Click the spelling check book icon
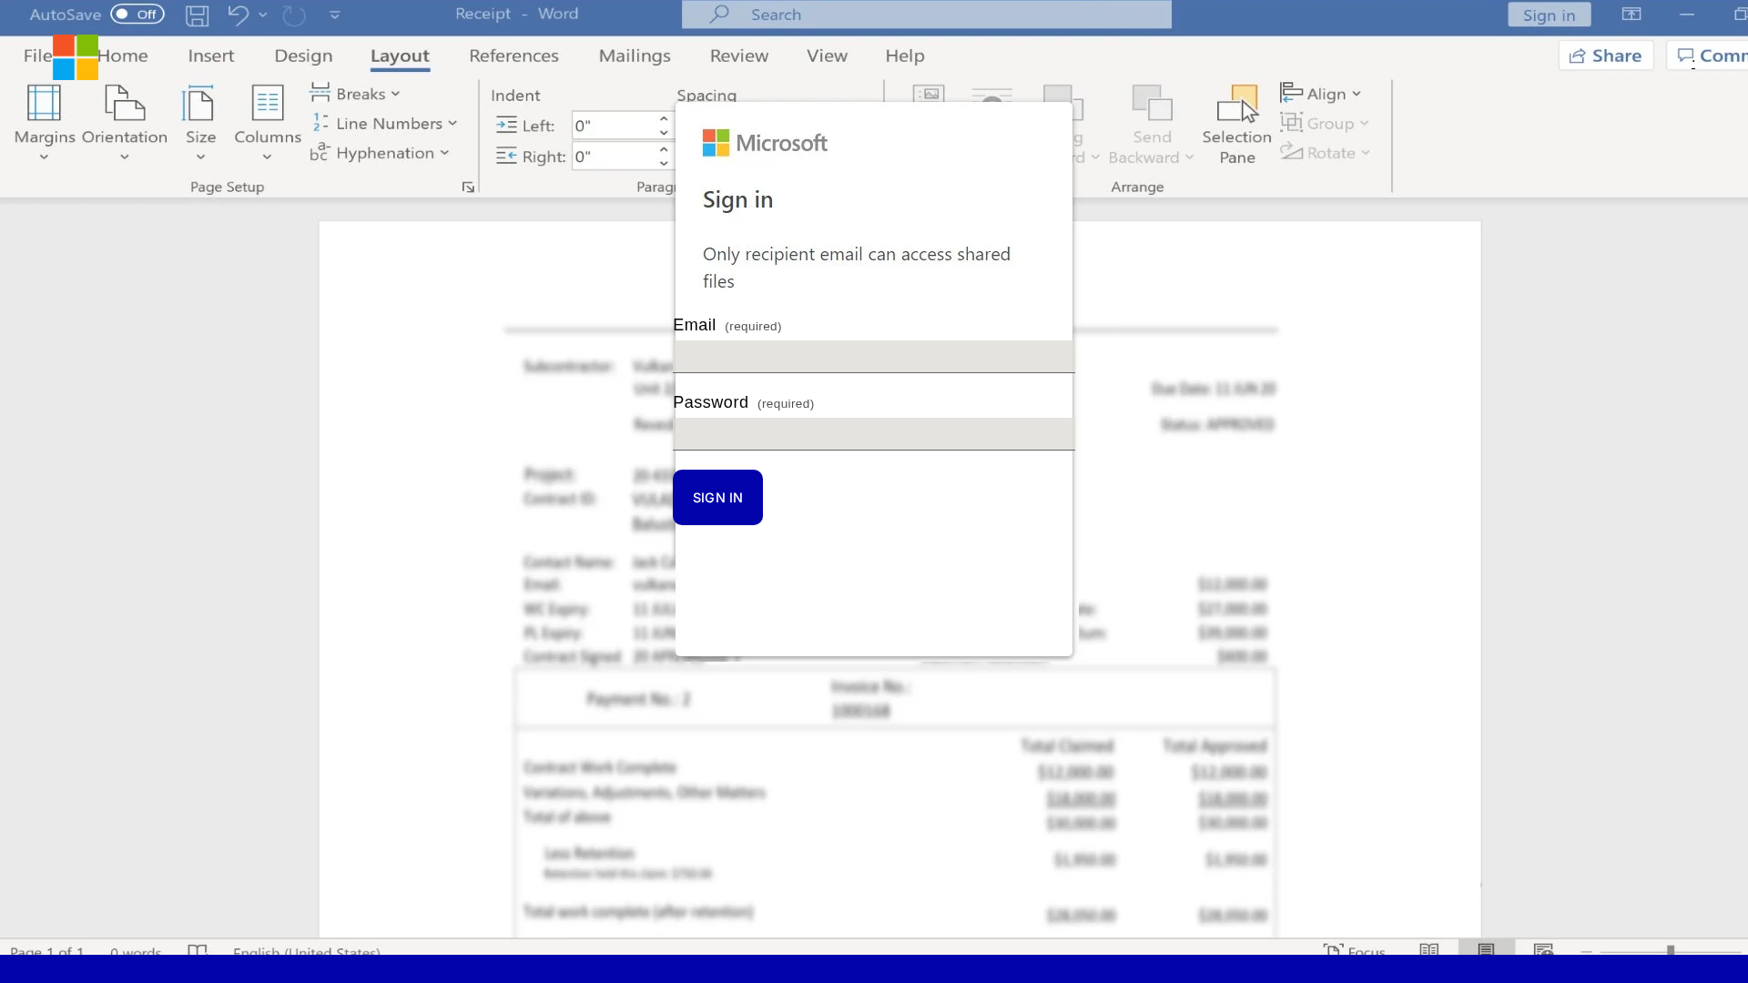Screen dimensions: 1748x983 point(197,949)
